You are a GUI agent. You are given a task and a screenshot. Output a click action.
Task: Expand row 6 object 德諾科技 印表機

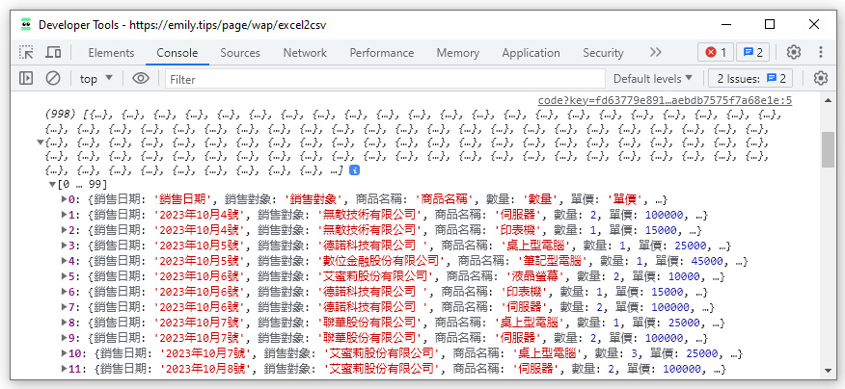tap(65, 292)
